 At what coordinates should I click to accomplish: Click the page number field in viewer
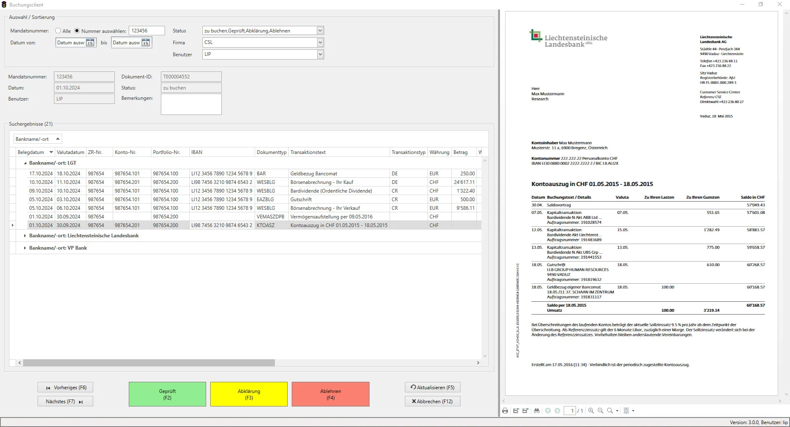(570, 411)
